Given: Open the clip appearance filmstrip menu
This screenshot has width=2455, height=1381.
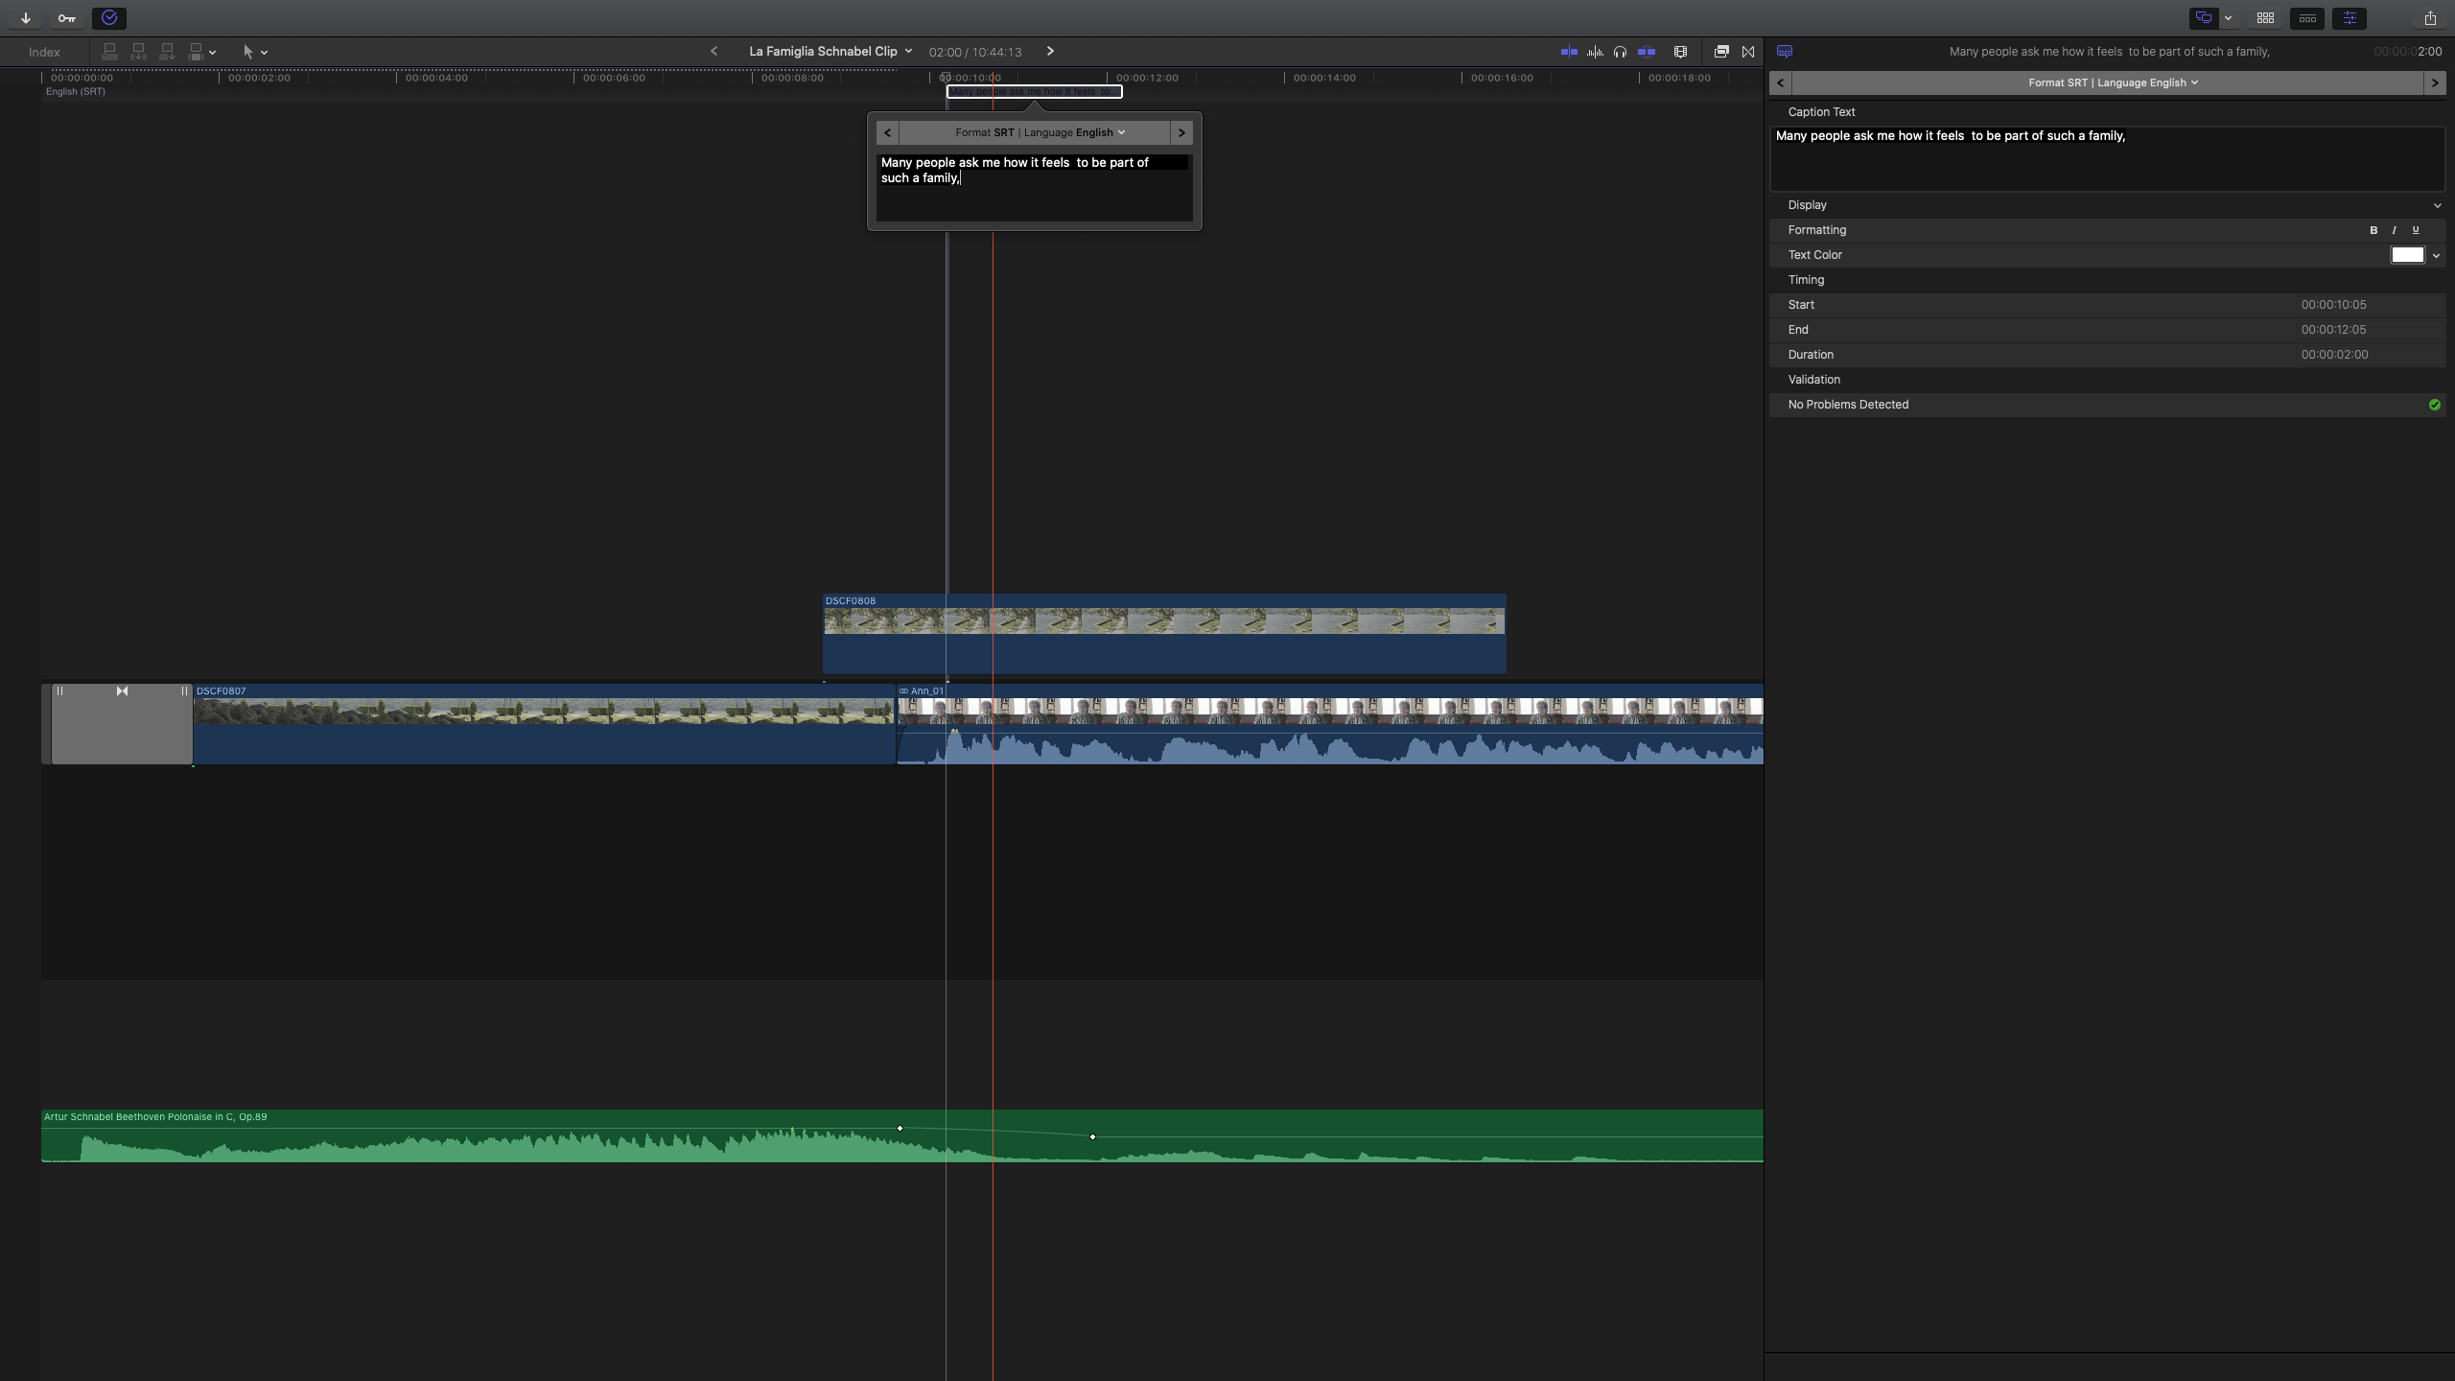Looking at the screenshot, I should click(x=1680, y=52).
